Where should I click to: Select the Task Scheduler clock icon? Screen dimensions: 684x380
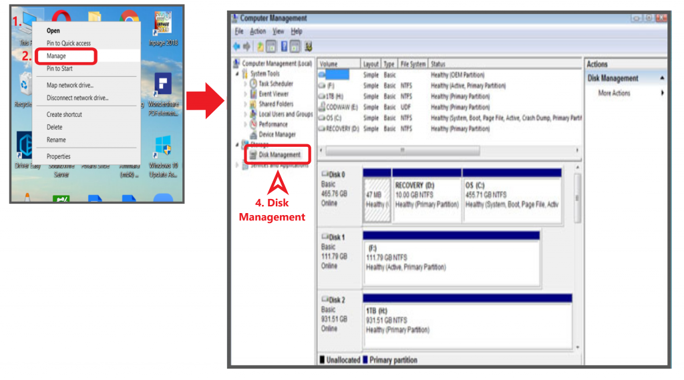click(253, 83)
